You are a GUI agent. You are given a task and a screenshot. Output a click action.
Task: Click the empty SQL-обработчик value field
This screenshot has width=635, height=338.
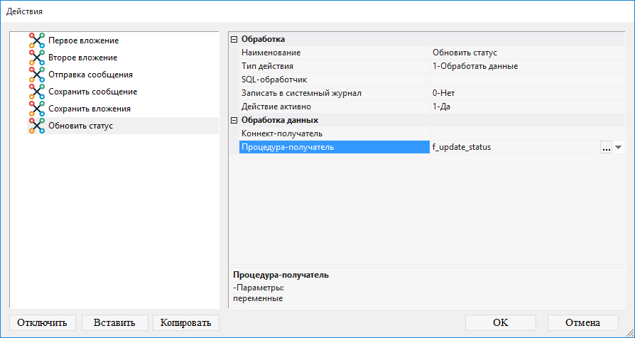coord(526,80)
